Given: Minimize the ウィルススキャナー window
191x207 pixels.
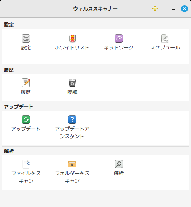Looking at the screenshot, I should point(174,9).
